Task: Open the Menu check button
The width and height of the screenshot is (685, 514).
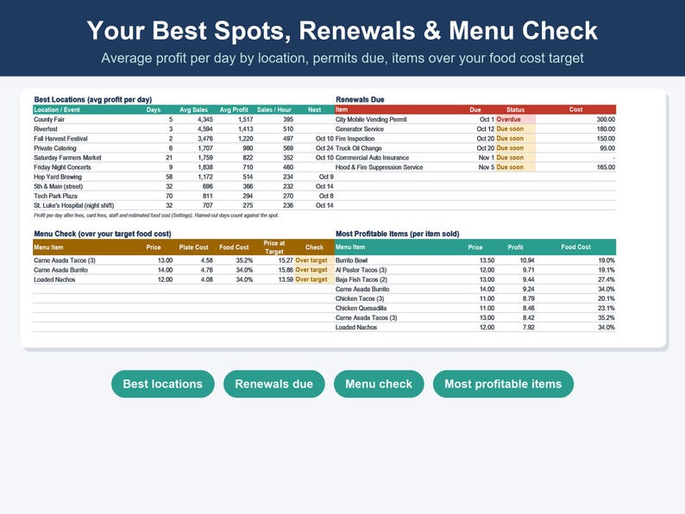Action: pyautogui.click(x=379, y=384)
